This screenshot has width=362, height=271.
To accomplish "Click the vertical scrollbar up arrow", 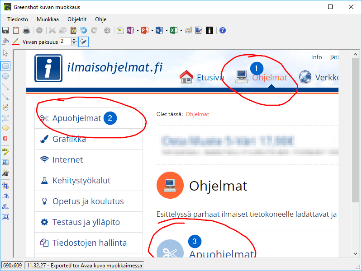I will (x=355, y=55).
